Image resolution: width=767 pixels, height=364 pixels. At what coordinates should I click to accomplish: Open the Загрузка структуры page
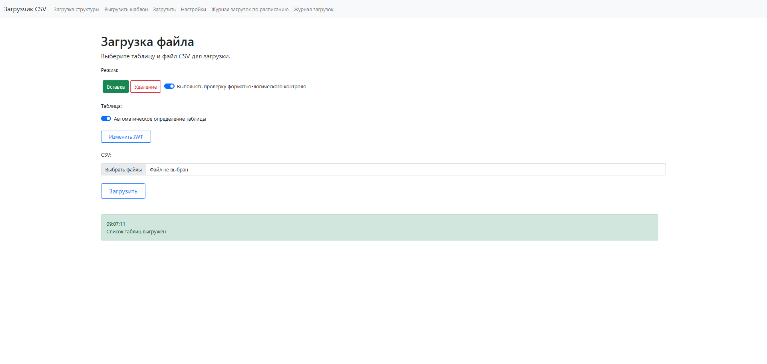click(x=76, y=10)
